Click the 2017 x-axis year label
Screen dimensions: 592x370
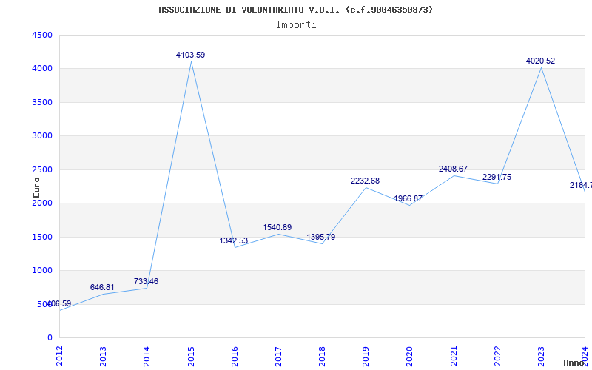point(278,357)
